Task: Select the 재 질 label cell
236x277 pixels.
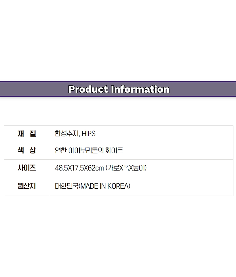Action: 26,134
